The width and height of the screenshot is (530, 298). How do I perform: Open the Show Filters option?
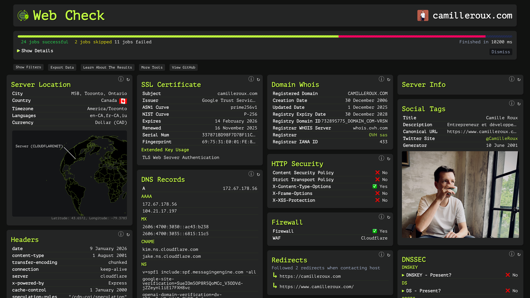28,67
